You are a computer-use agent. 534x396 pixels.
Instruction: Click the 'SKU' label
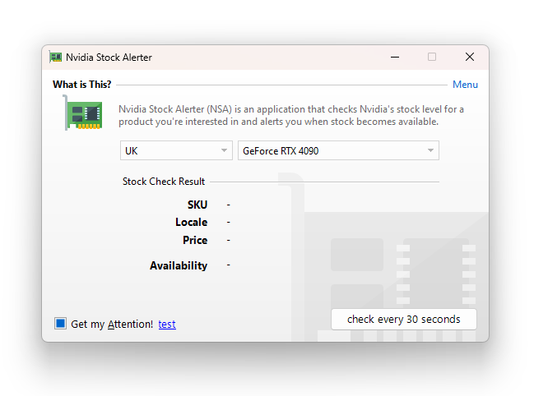(x=197, y=205)
